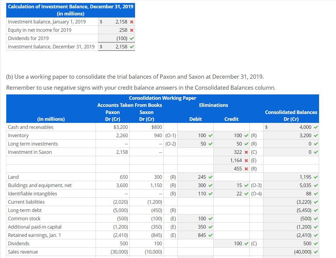Click green check beside Identifiable intangibles credit 22
Screen dimensions: 336x258
[x=246, y=194]
